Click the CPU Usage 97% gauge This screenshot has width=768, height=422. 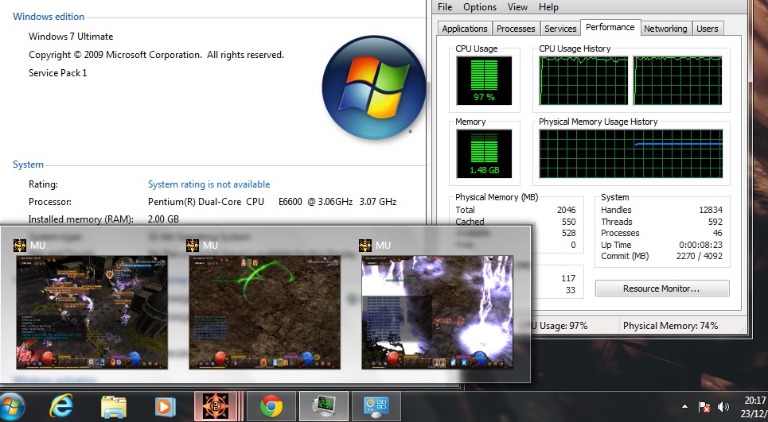[x=484, y=81]
